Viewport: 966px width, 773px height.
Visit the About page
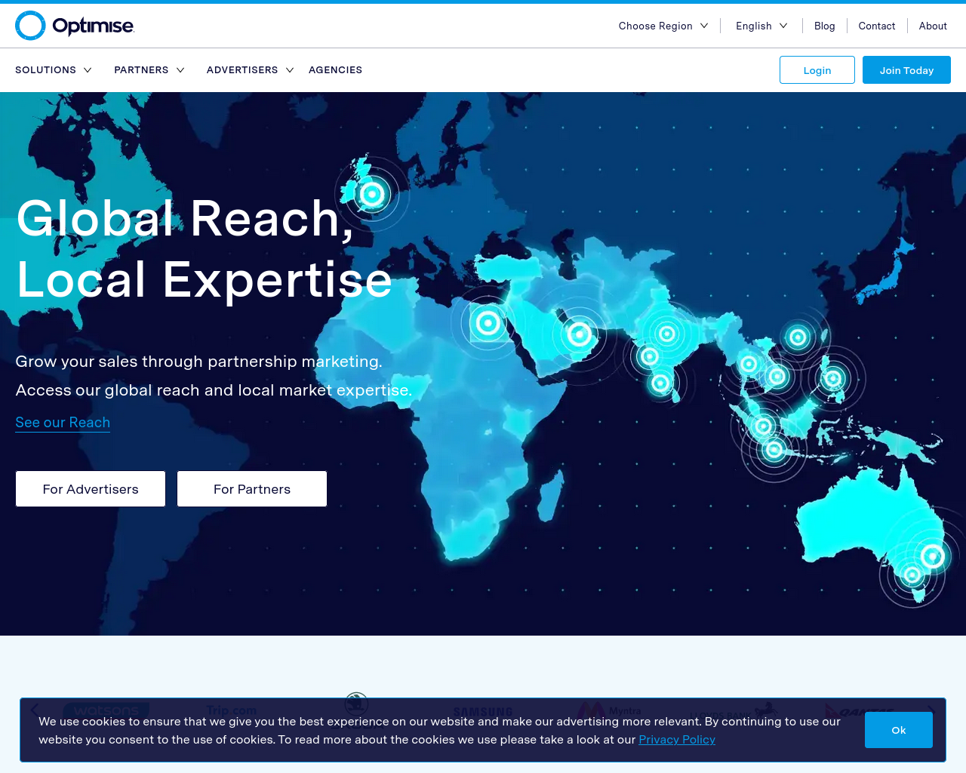(933, 26)
